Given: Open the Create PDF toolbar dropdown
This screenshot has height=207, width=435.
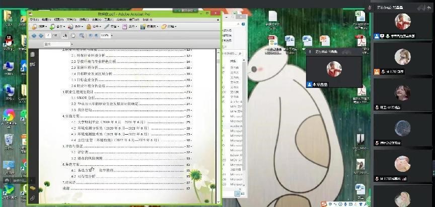Looking at the screenshot, I should pyautogui.click(x=46, y=26).
